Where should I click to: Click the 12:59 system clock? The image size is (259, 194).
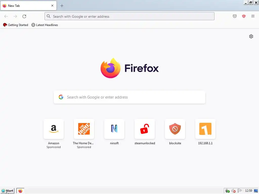pos(248,191)
